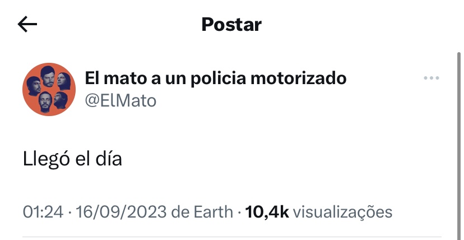This screenshot has width=464, height=240.
Task: Click the vertical scrollbar on the right
Action: pos(459,140)
